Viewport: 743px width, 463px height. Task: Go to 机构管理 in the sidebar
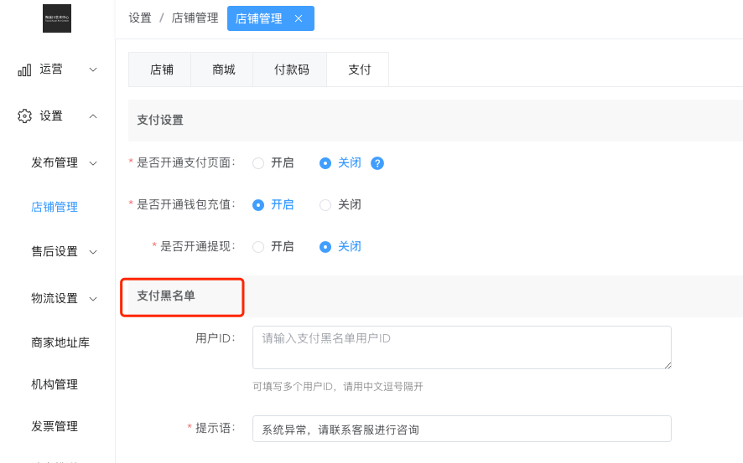click(x=55, y=384)
